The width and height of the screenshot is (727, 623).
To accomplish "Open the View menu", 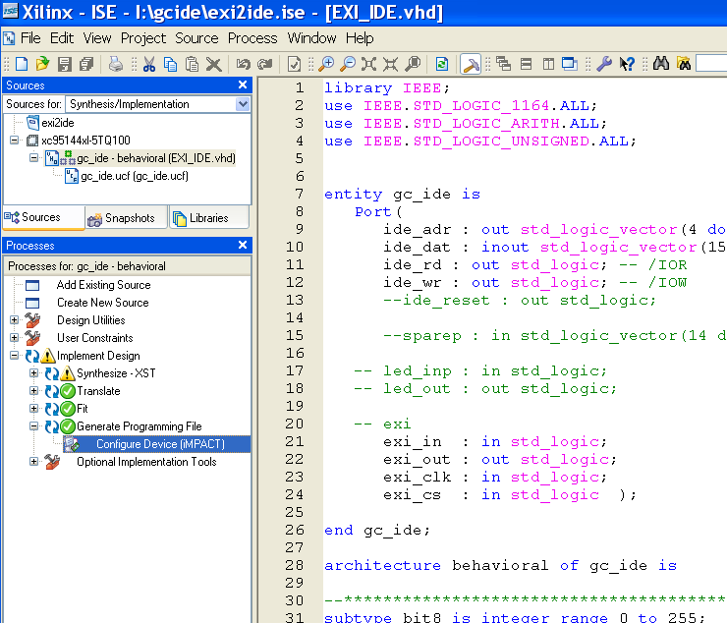I will (x=97, y=38).
